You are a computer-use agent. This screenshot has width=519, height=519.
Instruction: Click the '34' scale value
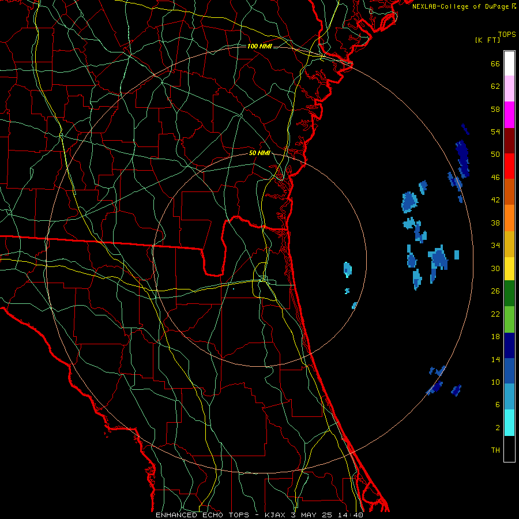495,246
